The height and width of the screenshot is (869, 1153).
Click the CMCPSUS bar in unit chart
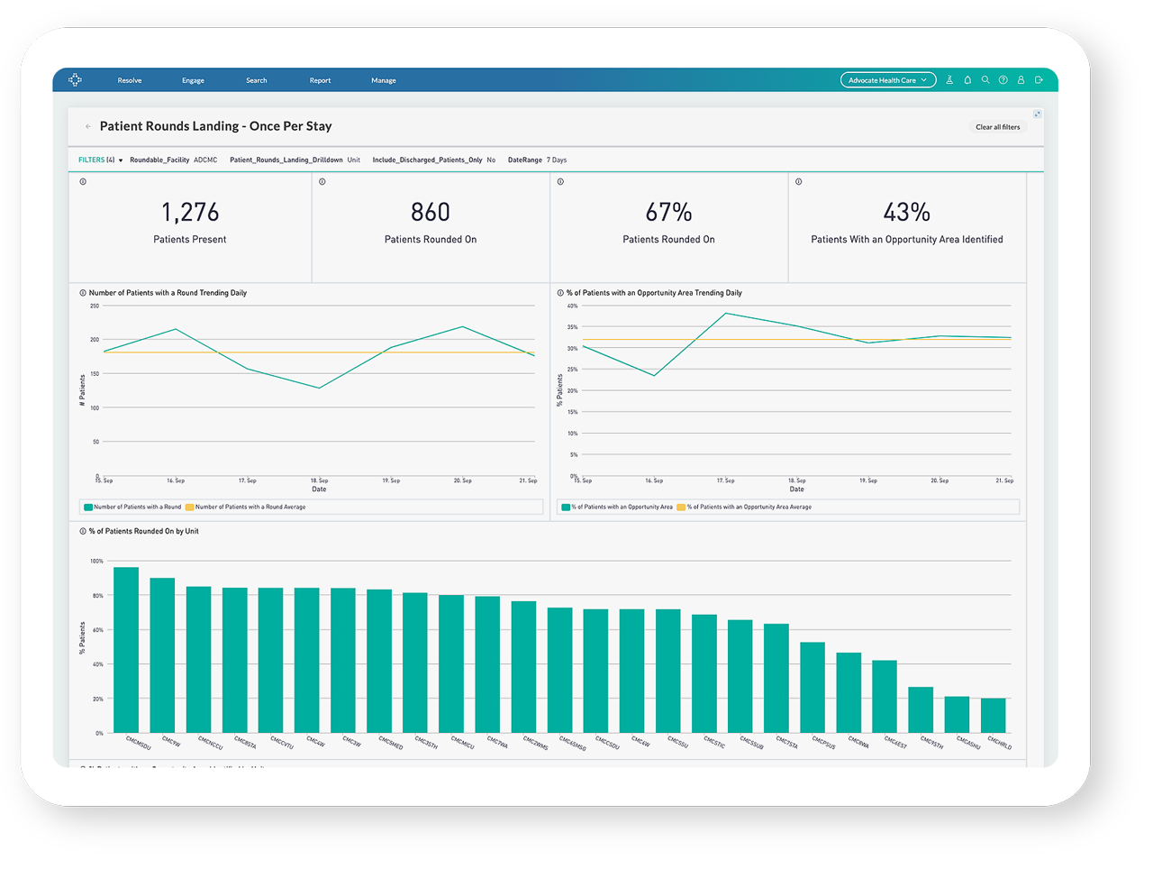pos(813,688)
